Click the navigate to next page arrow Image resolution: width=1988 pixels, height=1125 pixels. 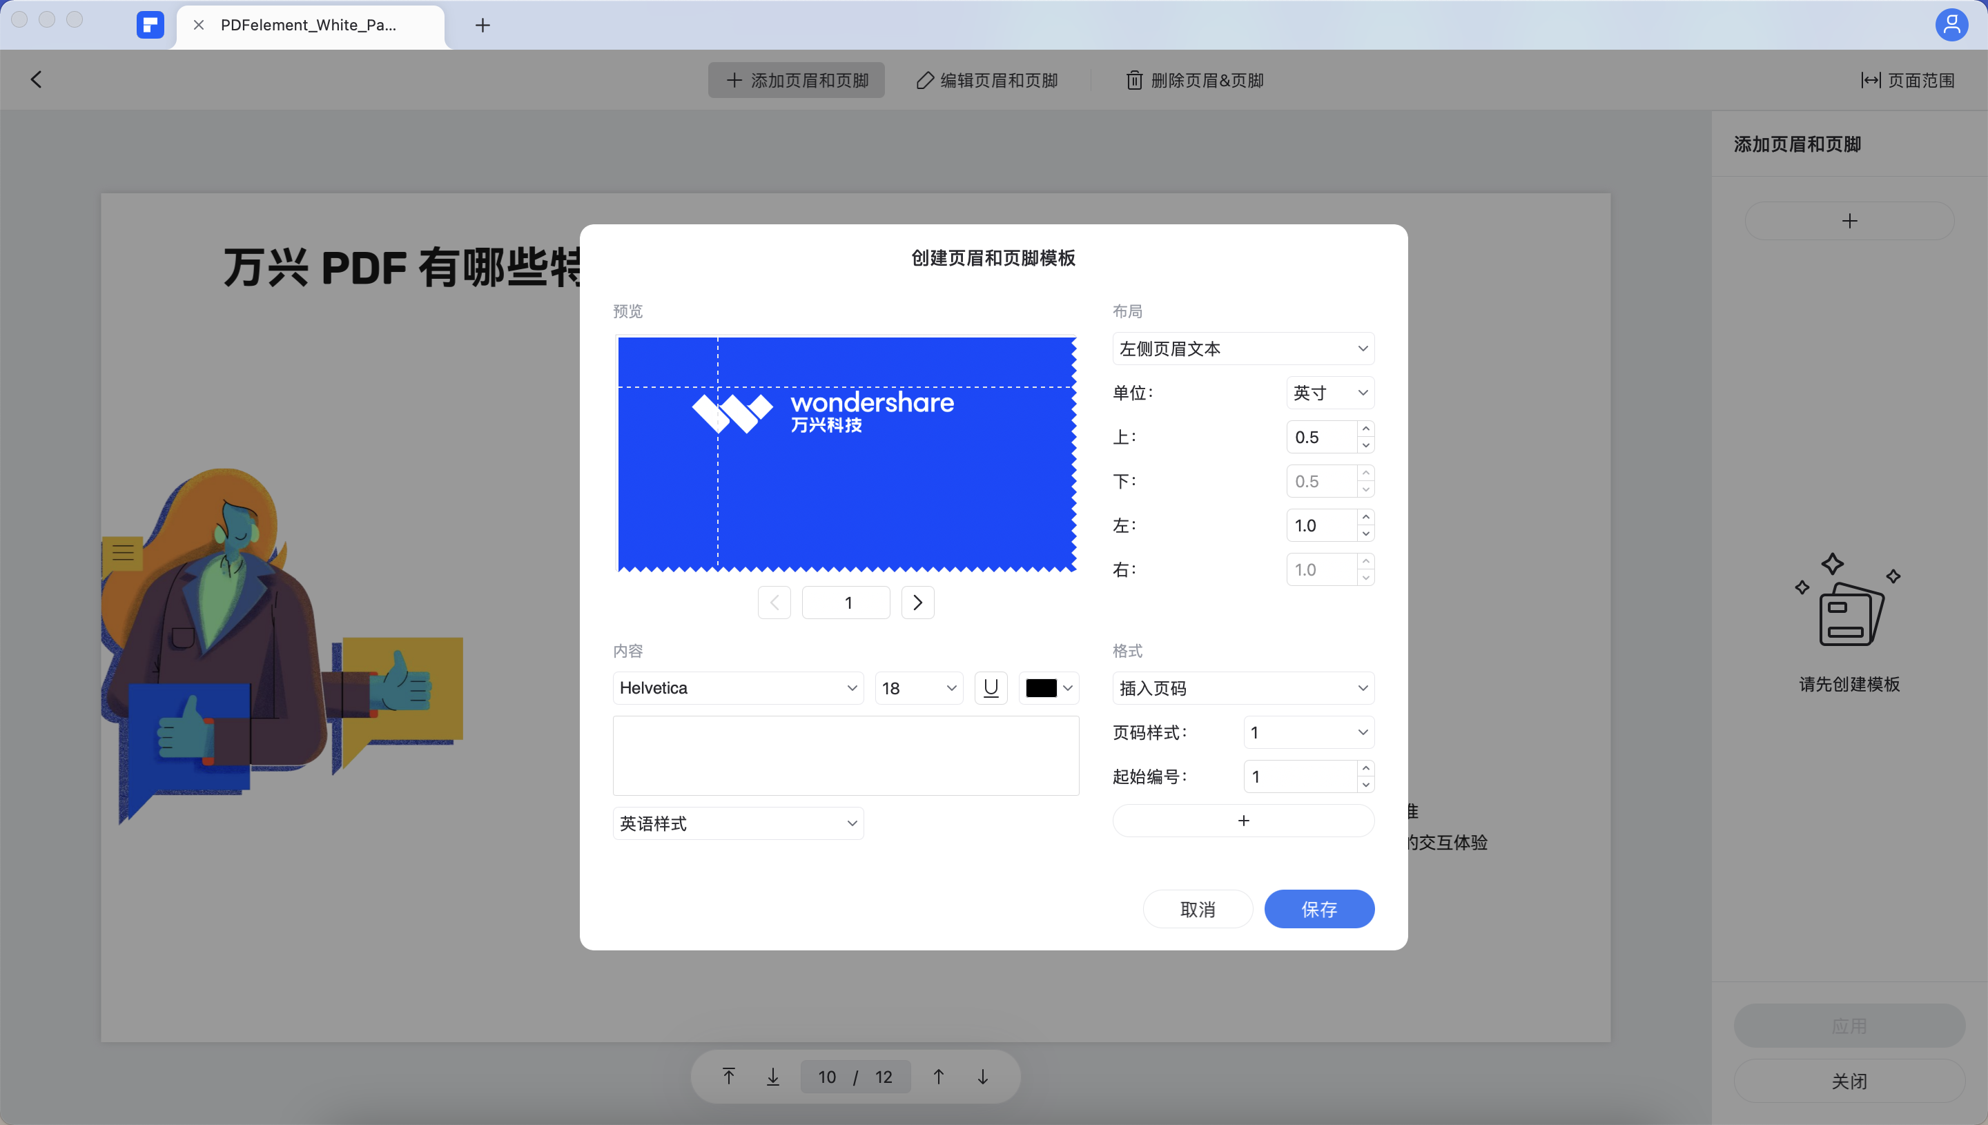point(917,602)
